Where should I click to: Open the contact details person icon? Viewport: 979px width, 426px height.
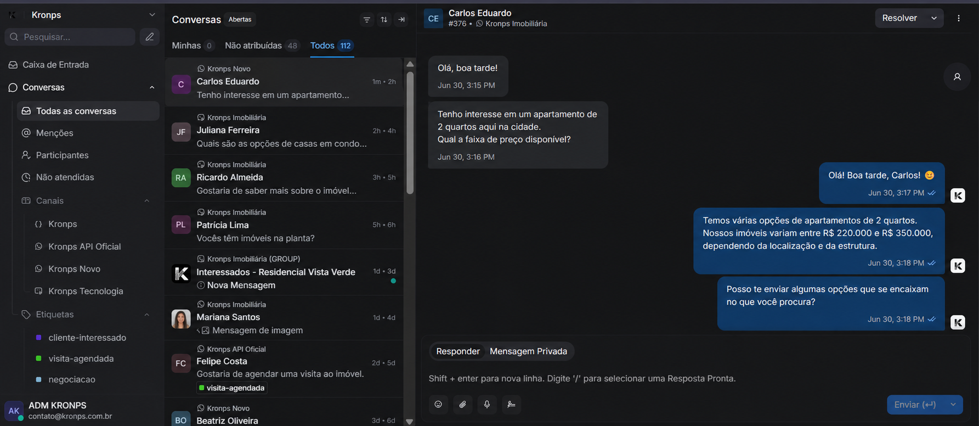(957, 77)
